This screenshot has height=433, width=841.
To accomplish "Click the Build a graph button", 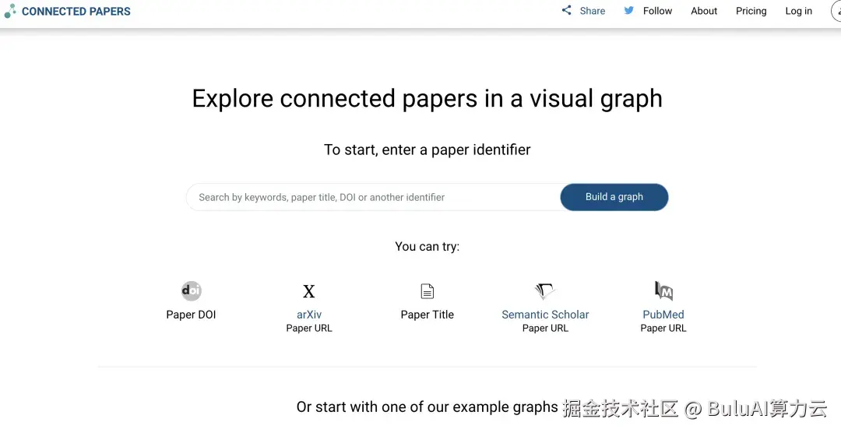I will tap(614, 197).
